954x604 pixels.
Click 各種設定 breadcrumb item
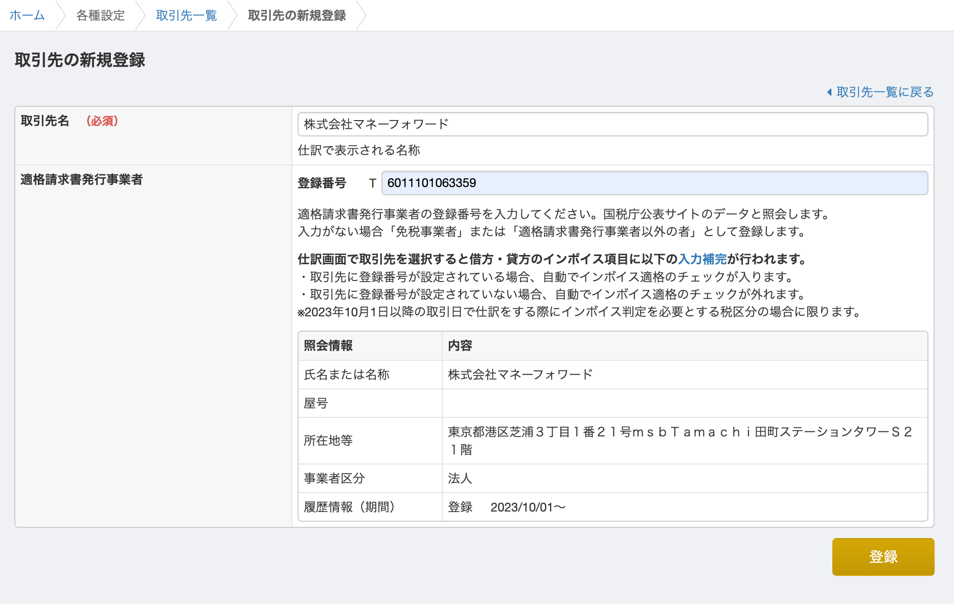[x=101, y=15]
